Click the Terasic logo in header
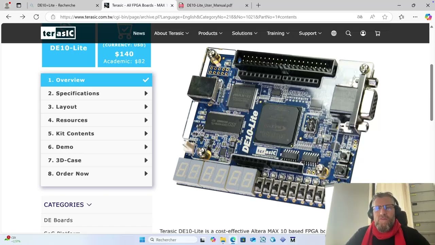Image resolution: width=435 pixels, height=245 pixels. click(58, 33)
